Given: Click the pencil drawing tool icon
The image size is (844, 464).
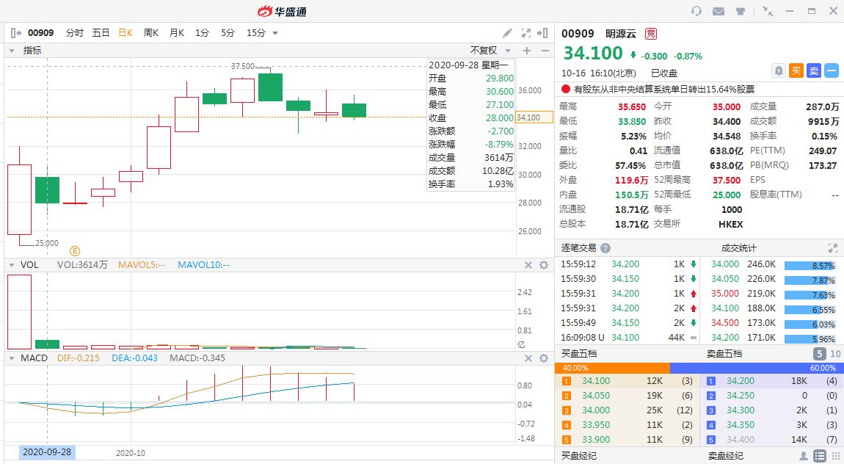Looking at the screenshot, I should coord(507,33).
